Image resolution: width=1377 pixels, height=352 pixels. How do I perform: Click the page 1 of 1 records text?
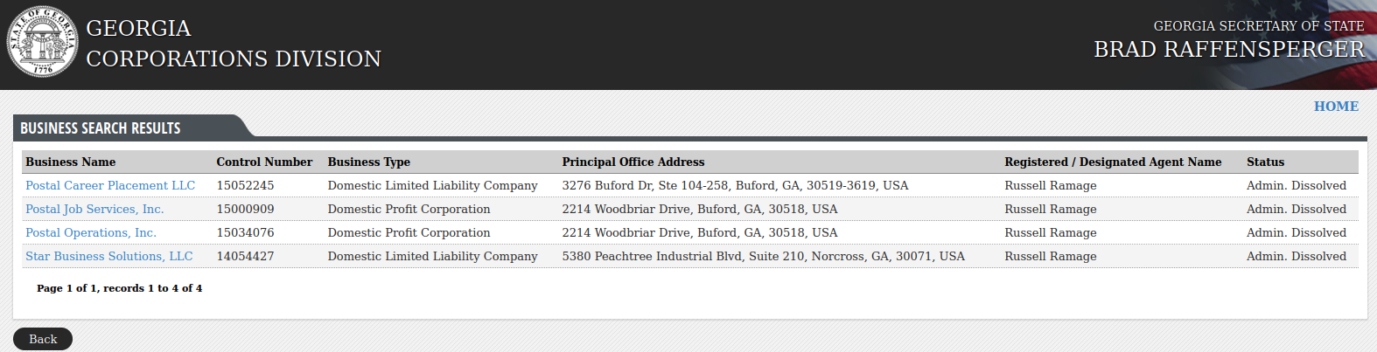[x=119, y=288]
